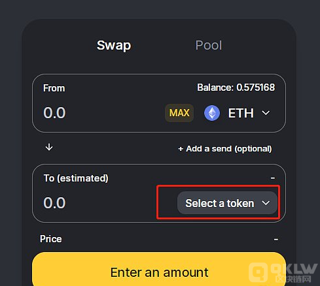The width and height of the screenshot is (320, 286).
Task: Flip tokens using the down arrow icon
Action: click(x=49, y=147)
